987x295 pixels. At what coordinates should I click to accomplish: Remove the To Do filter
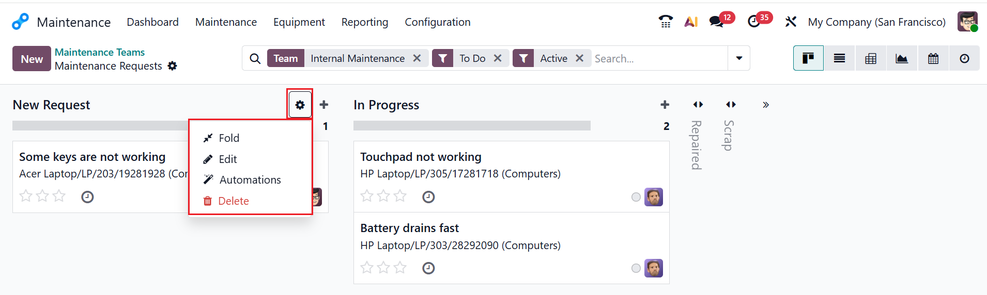(498, 58)
